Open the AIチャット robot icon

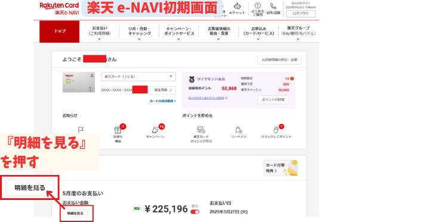click(237, 6)
